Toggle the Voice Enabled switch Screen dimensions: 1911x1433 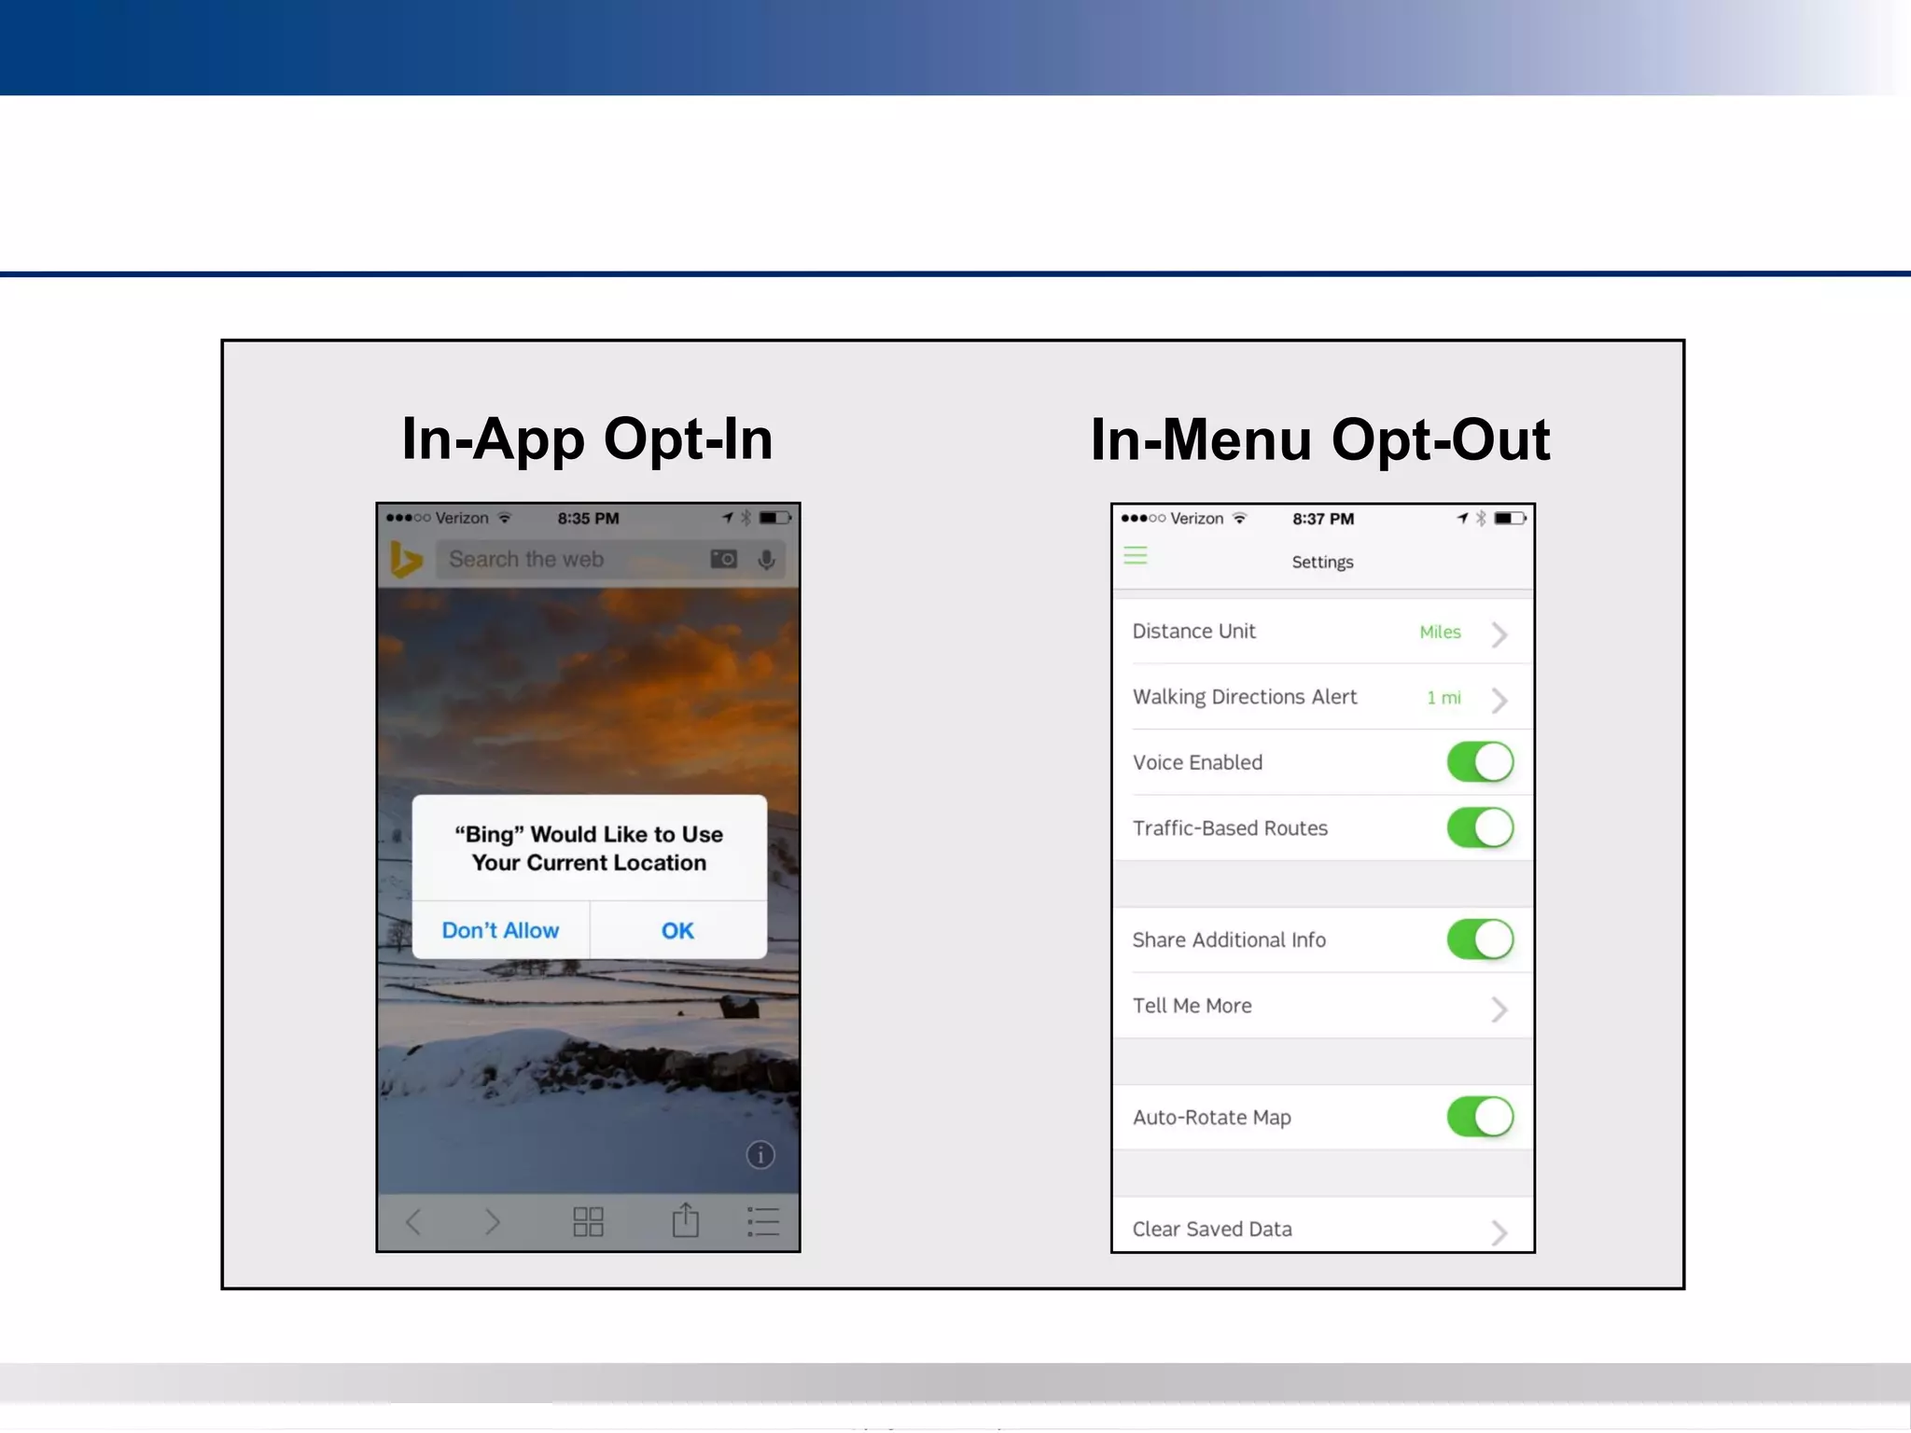tap(1480, 762)
